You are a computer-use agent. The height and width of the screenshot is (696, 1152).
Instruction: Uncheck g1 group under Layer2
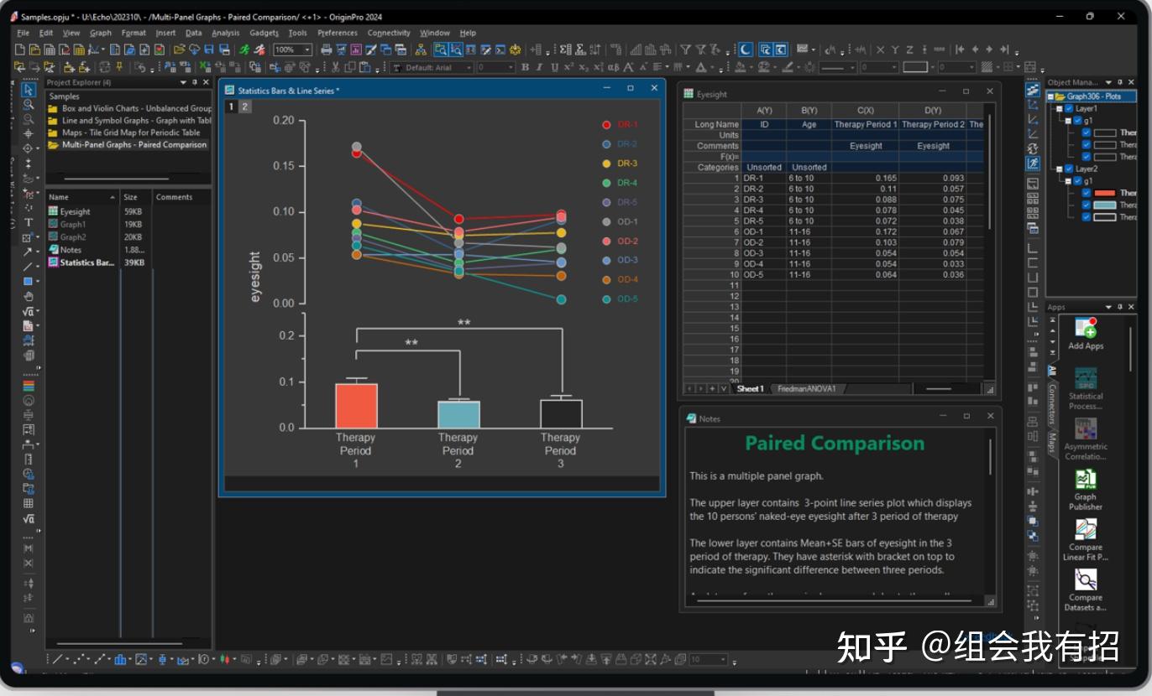click(x=1077, y=180)
